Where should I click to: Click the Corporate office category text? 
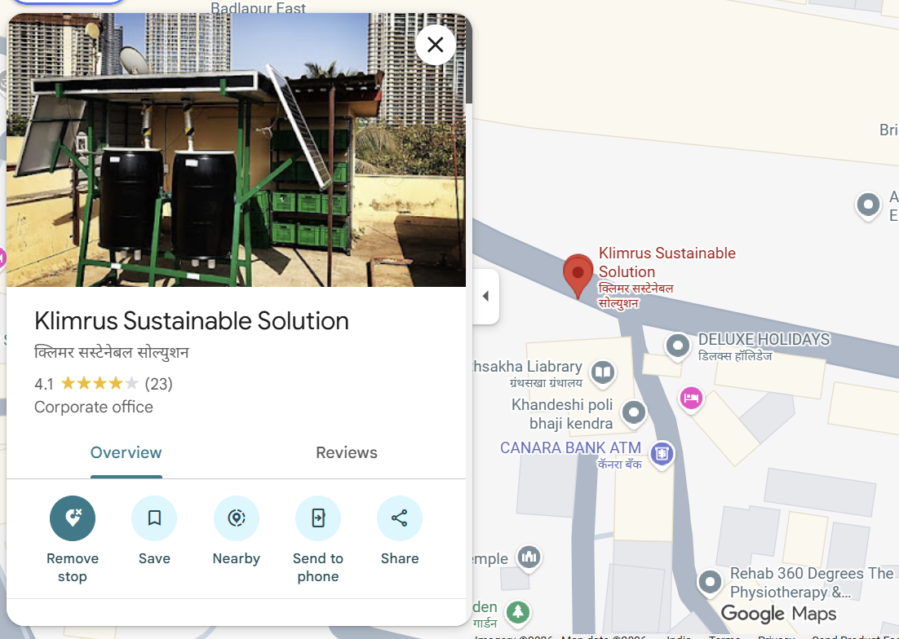pos(94,407)
